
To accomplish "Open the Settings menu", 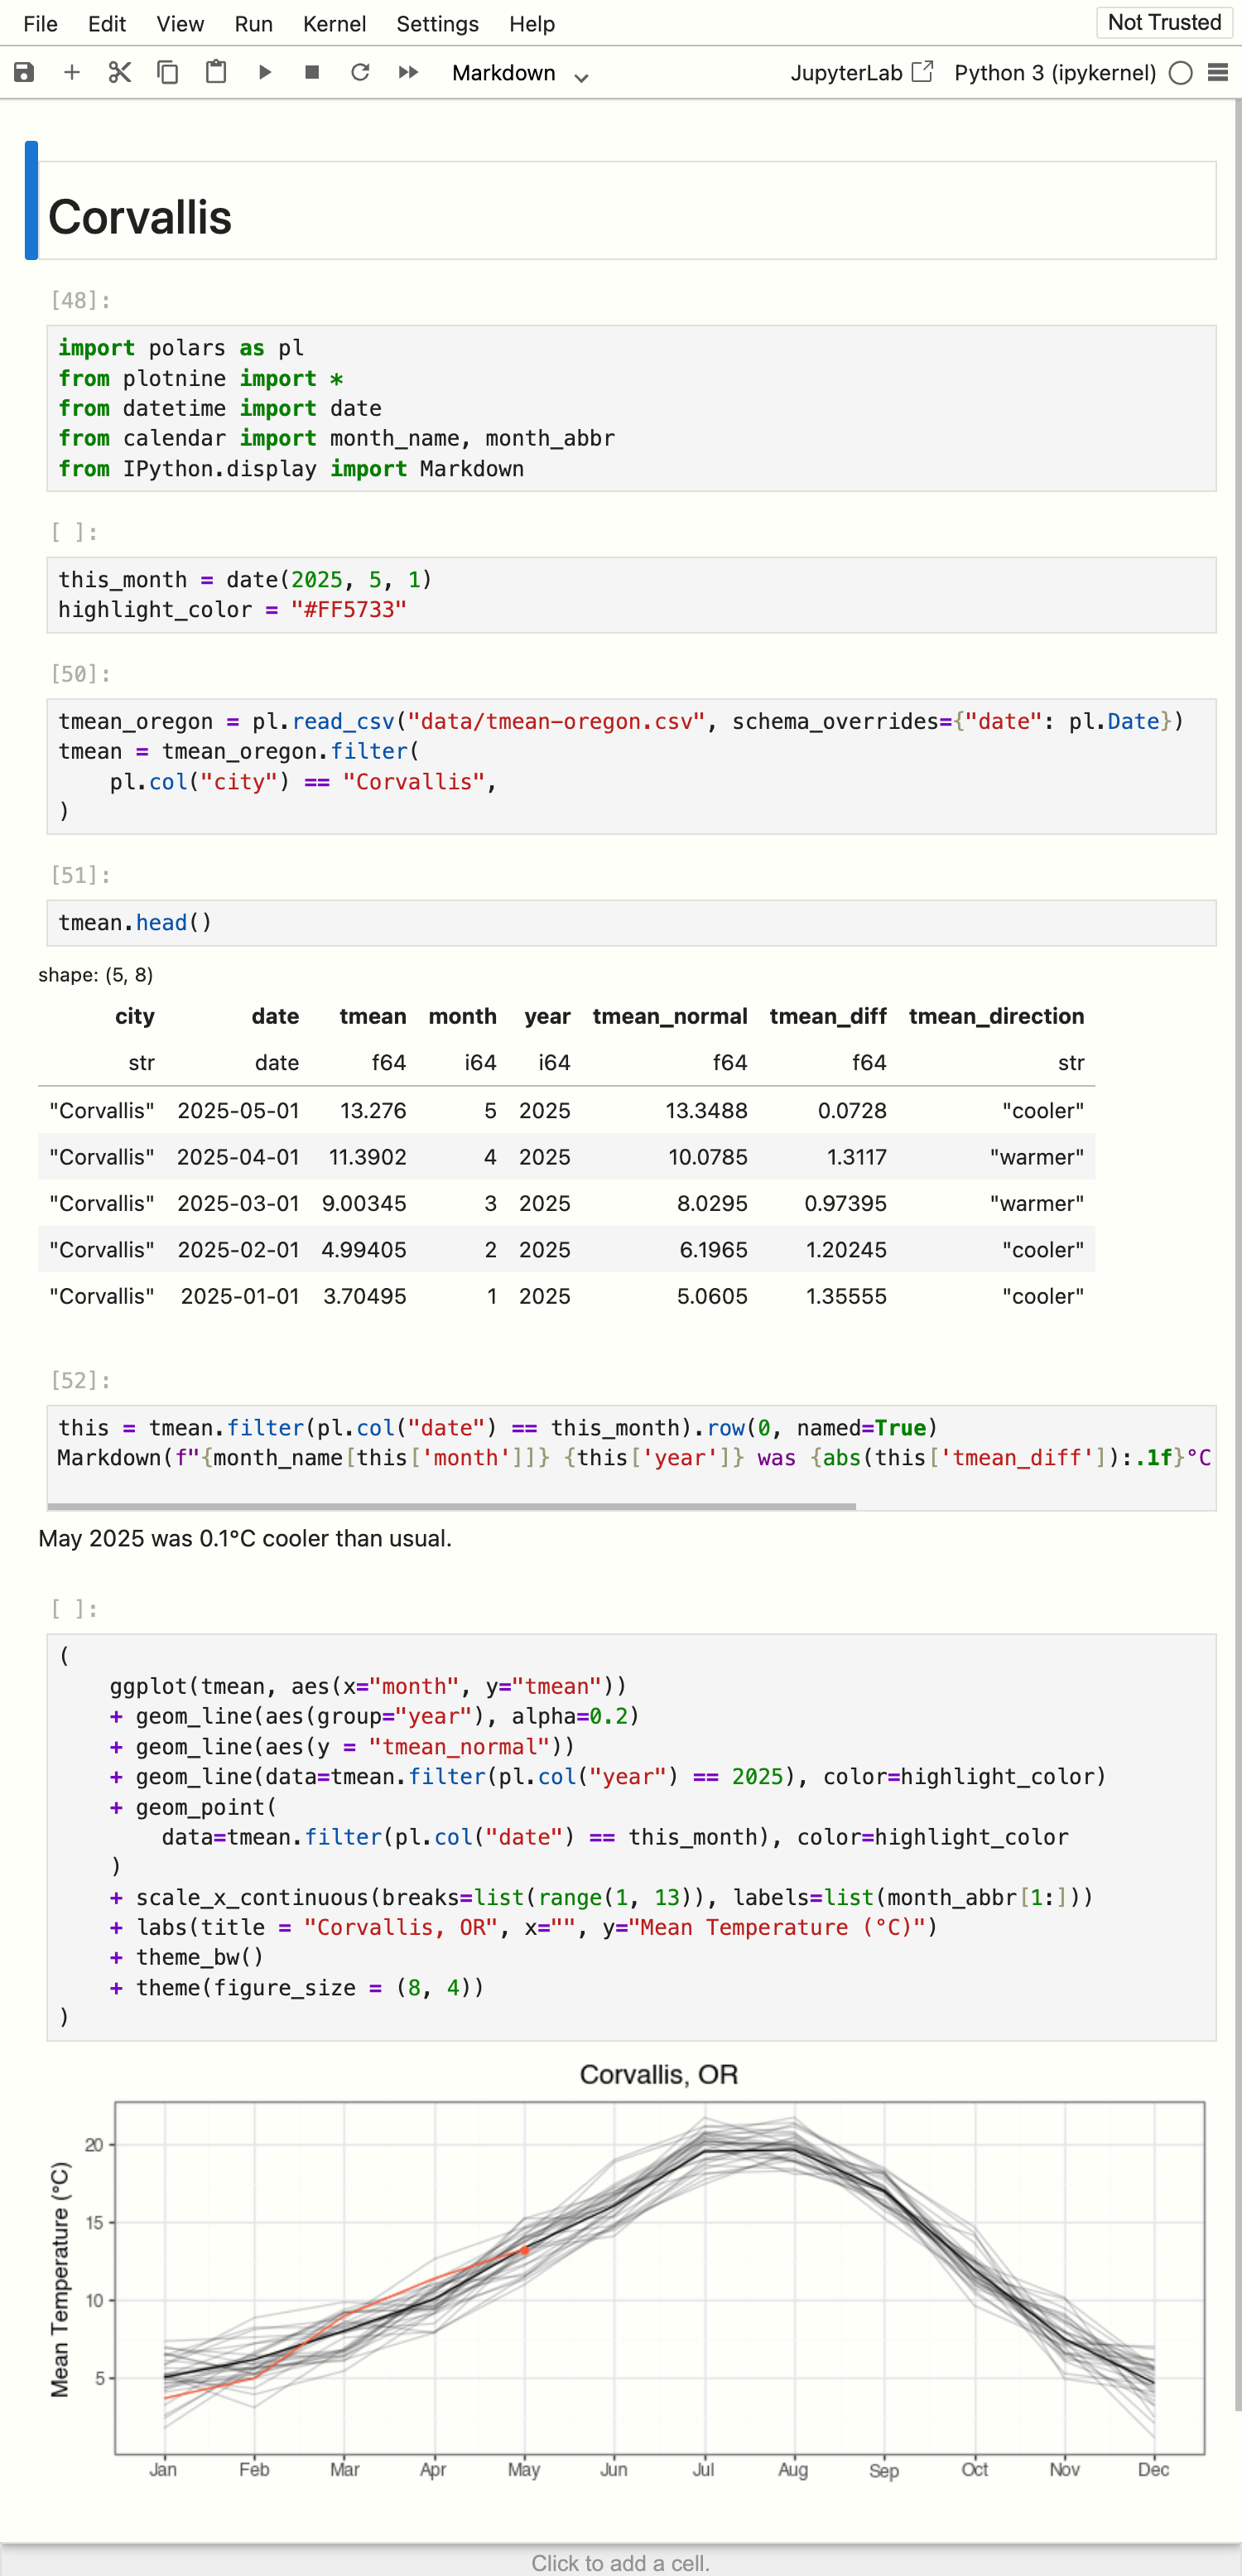I will 437,23.
